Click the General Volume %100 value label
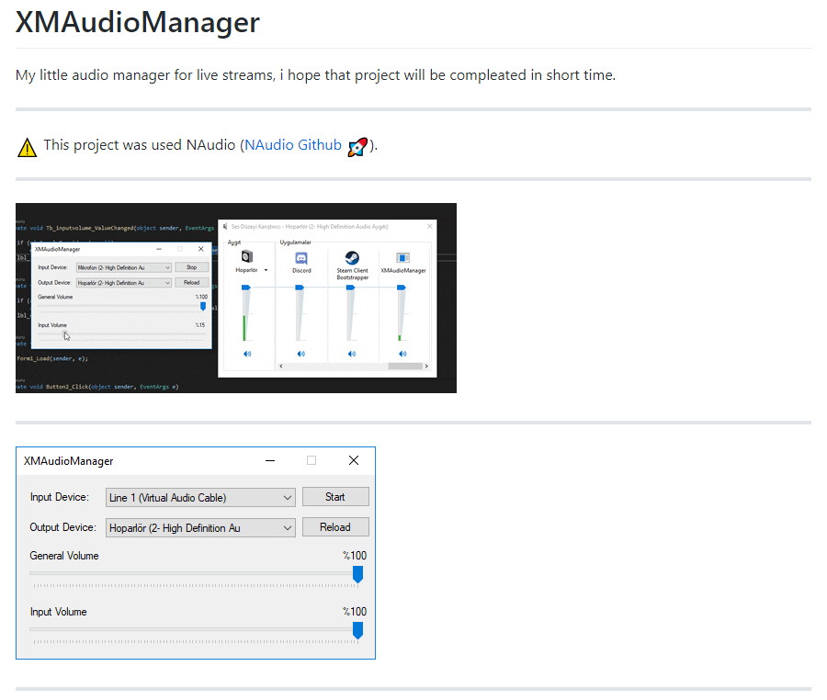The height and width of the screenshot is (700, 827). (x=355, y=556)
